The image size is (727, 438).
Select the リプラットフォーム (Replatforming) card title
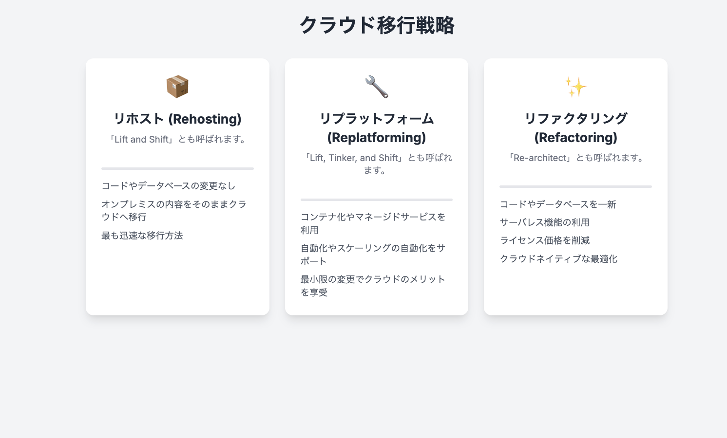[x=377, y=128]
